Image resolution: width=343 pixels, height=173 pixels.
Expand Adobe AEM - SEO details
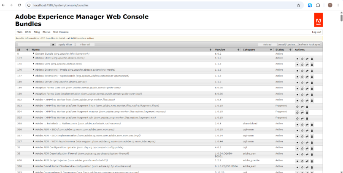click(x=34, y=129)
